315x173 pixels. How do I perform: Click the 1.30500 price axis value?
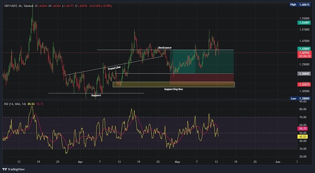point(304,91)
